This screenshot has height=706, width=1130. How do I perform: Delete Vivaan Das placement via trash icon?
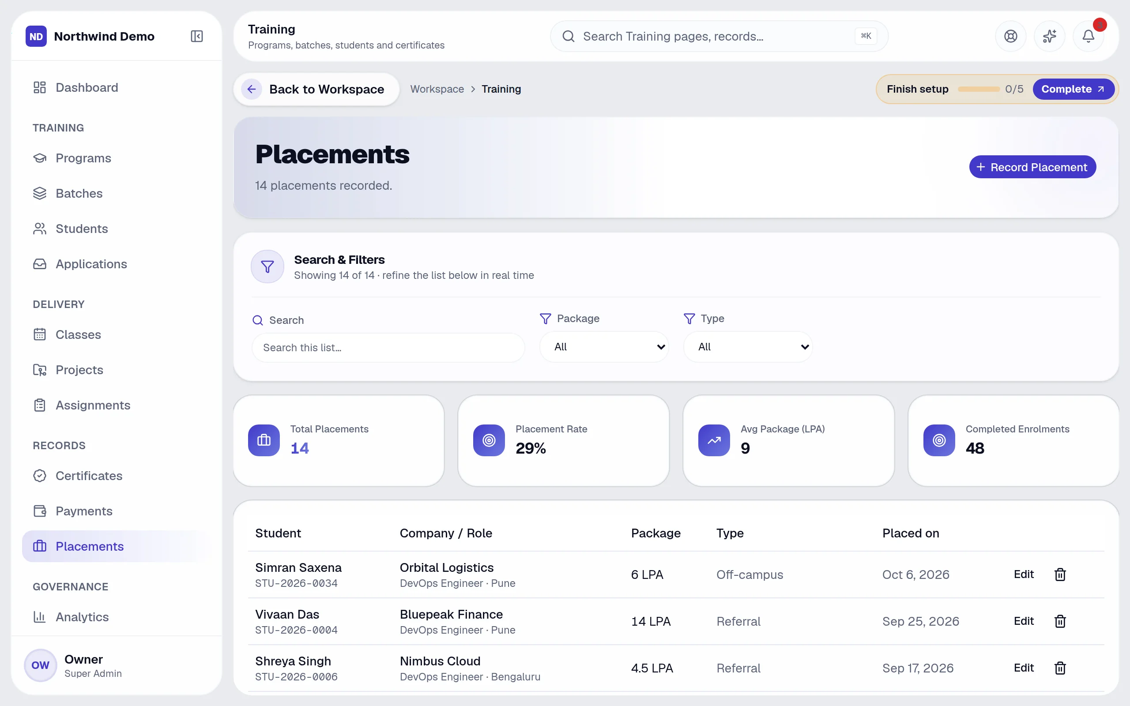click(1060, 621)
